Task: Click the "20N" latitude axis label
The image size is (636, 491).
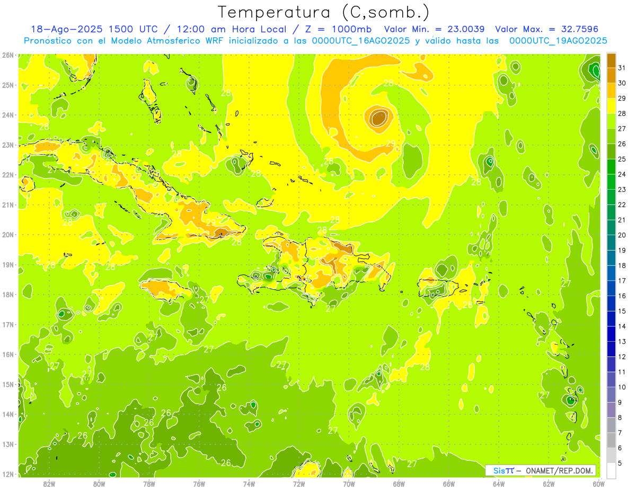Action: [x=7, y=235]
